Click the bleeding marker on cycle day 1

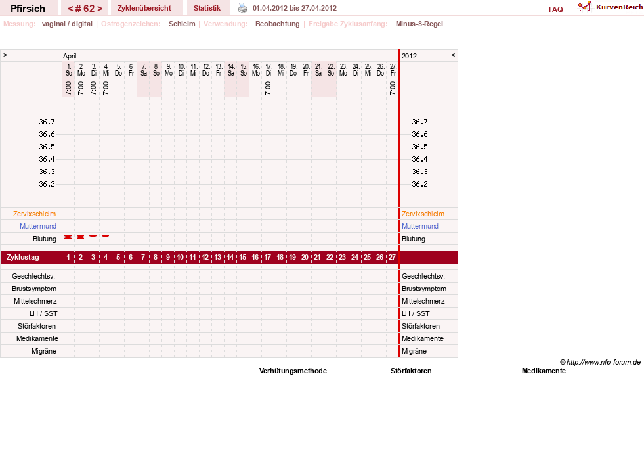click(x=68, y=237)
